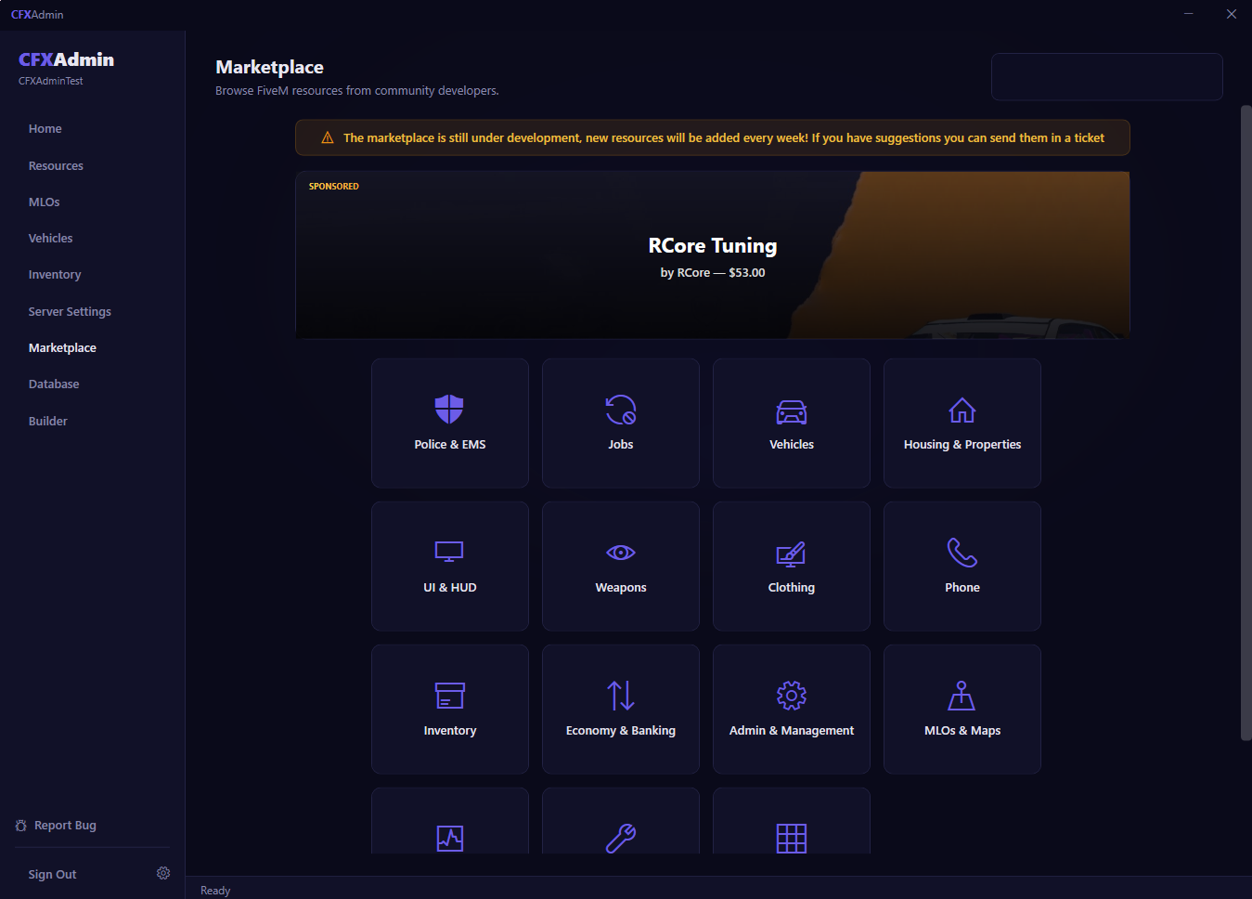Click Report Bug link
Viewport: 1252px width, 899px height.
coord(65,826)
